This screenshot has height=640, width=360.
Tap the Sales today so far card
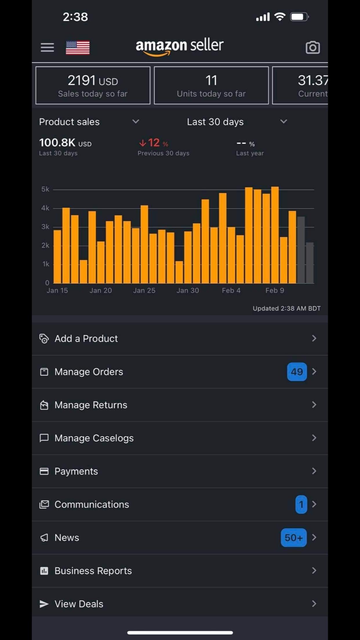pyautogui.click(x=93, y=86)
